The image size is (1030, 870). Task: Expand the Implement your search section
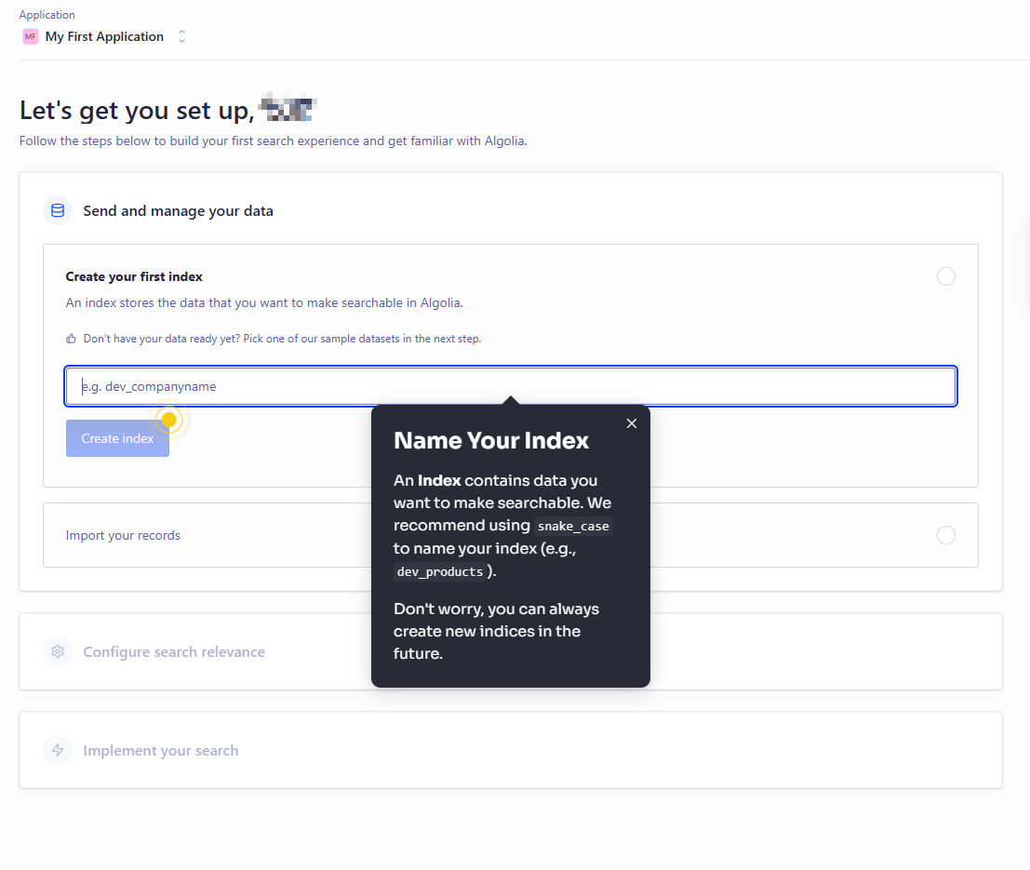click(x=160, y=750)
